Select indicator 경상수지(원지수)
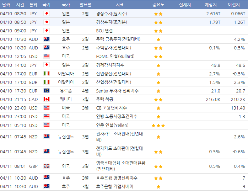Screen dimensions: 248x191 tap(112, 14)
